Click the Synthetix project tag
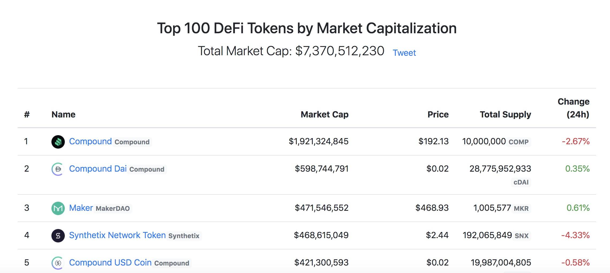Screen dimensions: 610x273 pyautogui.click(x=184, y=236)
